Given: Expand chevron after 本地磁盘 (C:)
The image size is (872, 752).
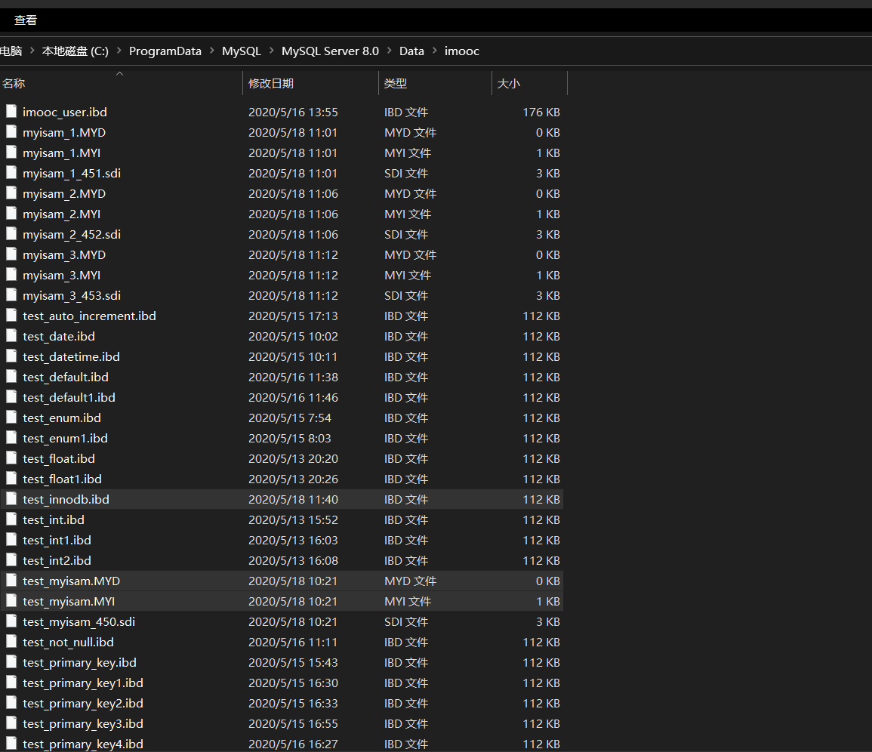Looking at the screenshot, I should tap(119, 51).
